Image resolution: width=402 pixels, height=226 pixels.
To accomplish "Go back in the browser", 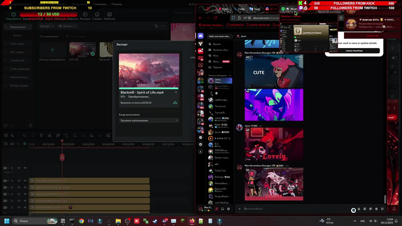I will coord(200,18).
